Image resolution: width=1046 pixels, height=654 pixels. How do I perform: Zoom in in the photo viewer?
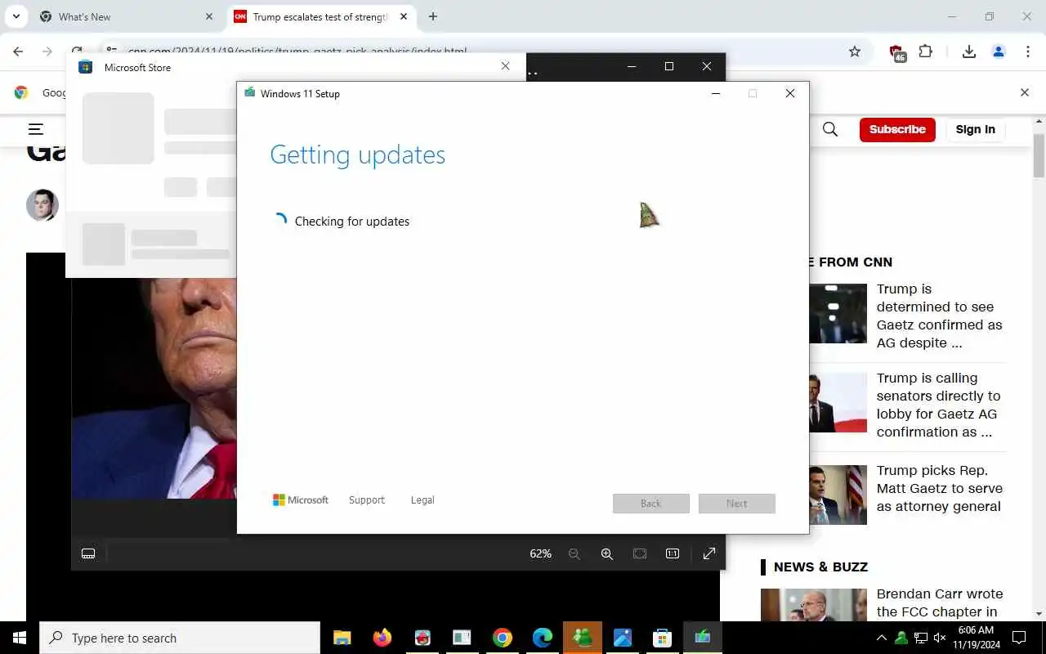click(x=607, y=553)
